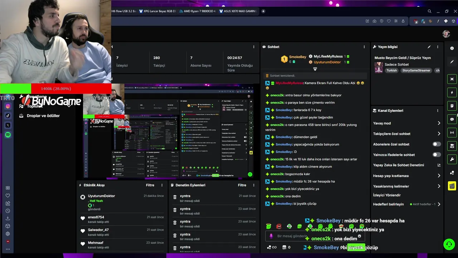Click İzleyici Yönlendir action

387,195
